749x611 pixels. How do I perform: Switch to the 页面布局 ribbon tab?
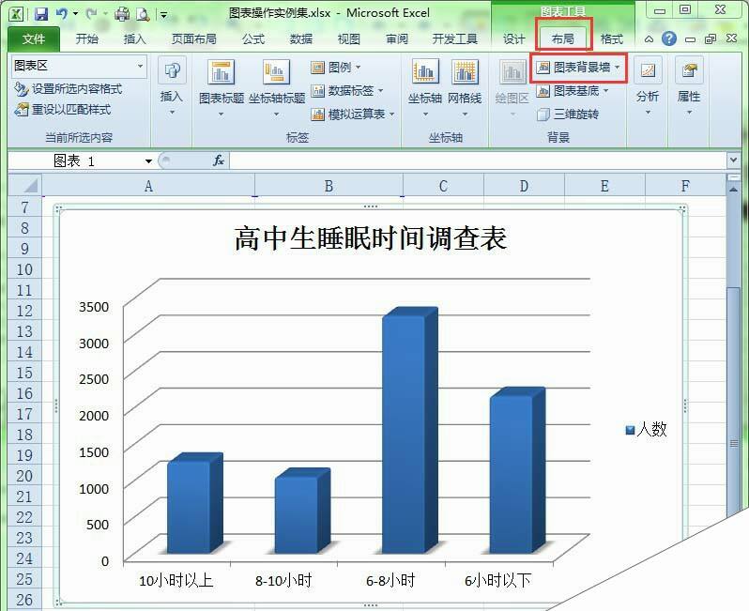pyautogui.click(x=194, y=39)
